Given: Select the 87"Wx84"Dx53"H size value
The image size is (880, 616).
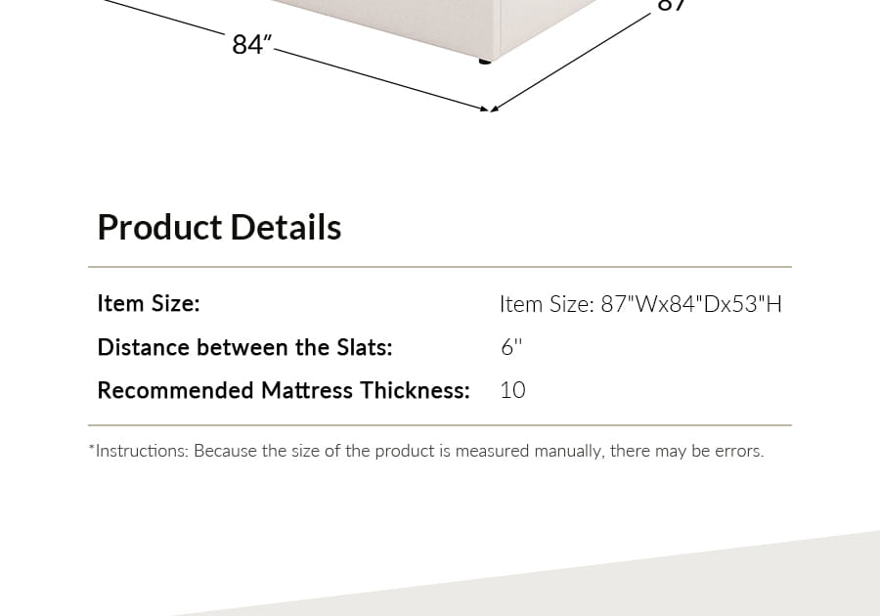Looking at the screenshot, I should (640, 304).
